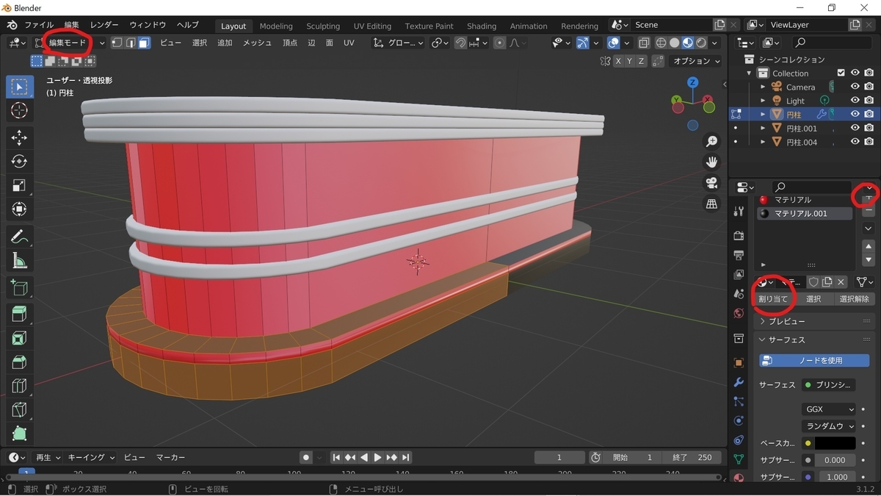The image size is (881, 496).
Task: Select the Poly Build tool
Action: click(19, 433)
